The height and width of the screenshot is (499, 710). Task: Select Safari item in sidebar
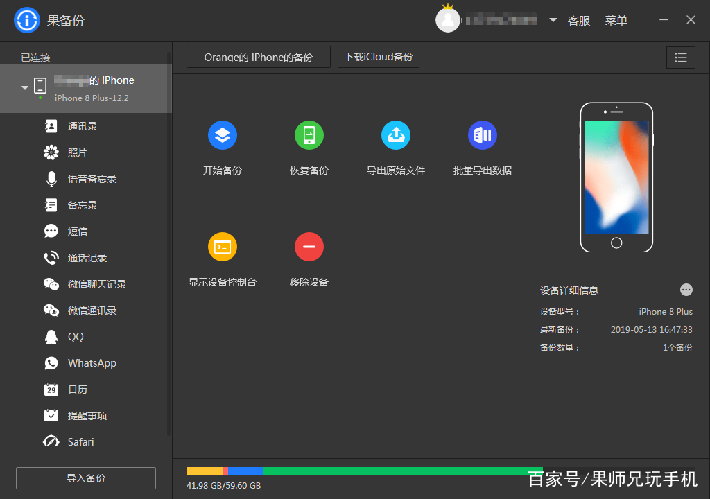click(x=85, y=441)
